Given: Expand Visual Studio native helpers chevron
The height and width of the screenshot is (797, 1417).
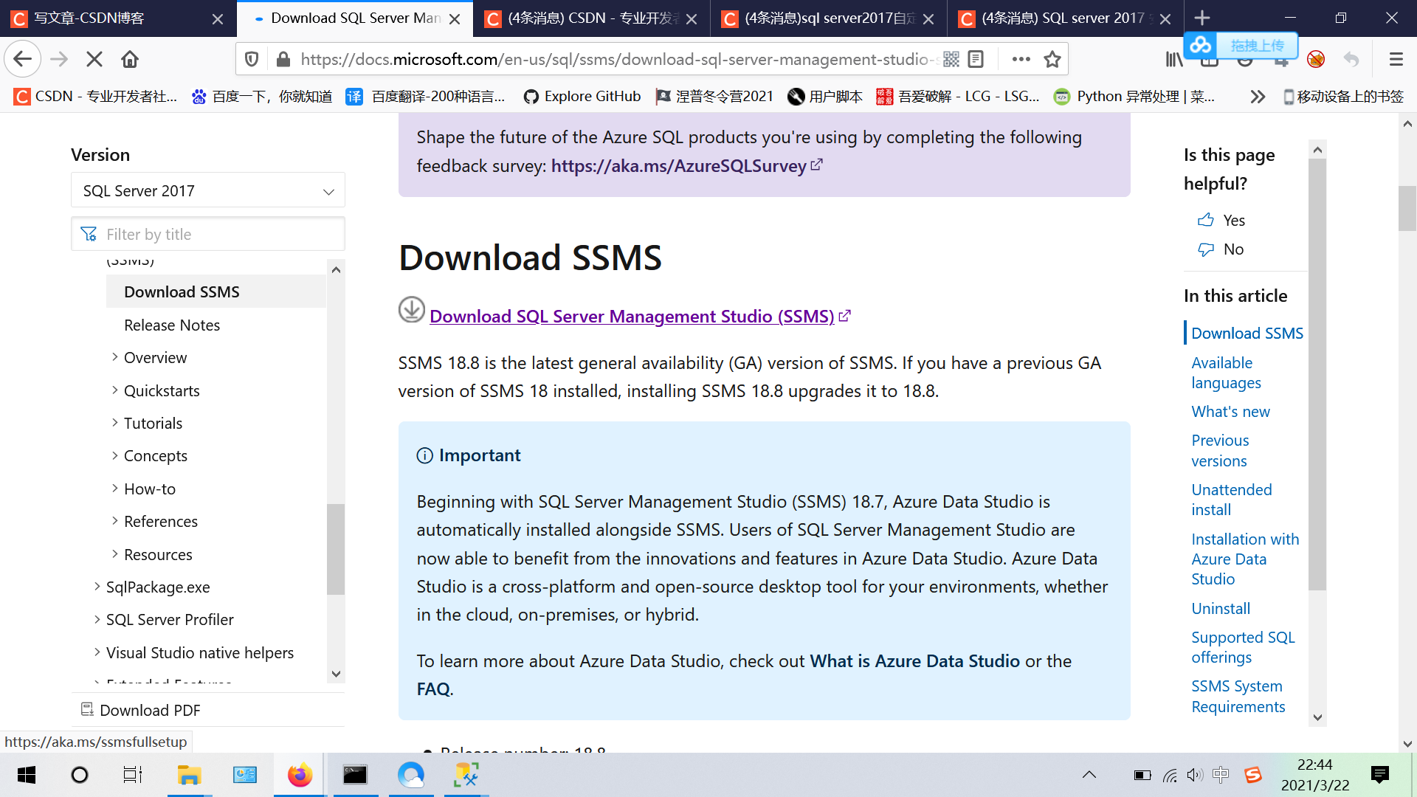Looking at the screenshot, I should 97,652.
